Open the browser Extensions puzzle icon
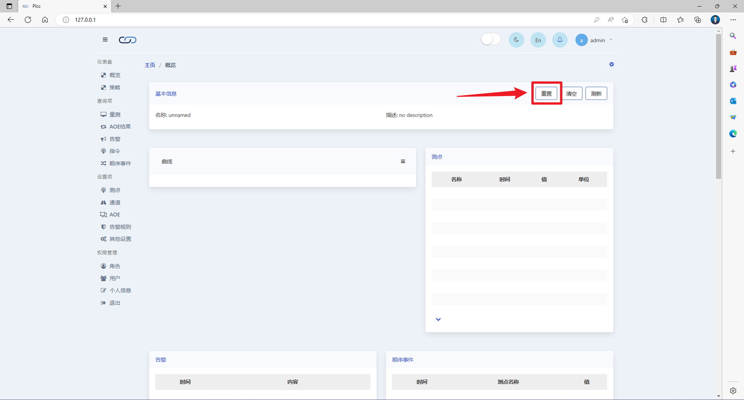This screenshot has width=744, height=400. point(644,20)
